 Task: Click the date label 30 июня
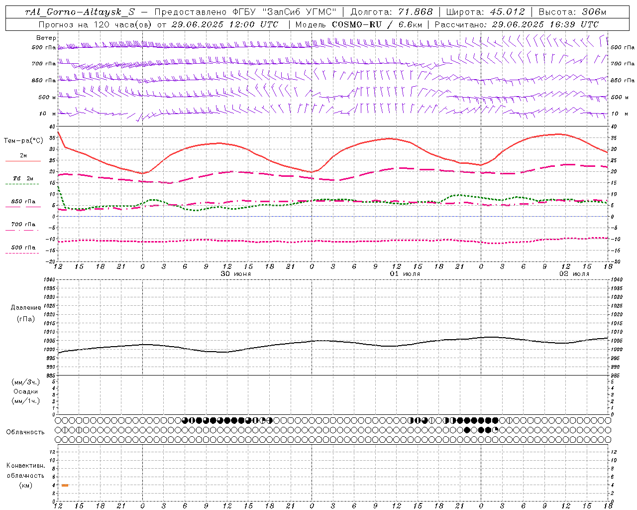236,274
